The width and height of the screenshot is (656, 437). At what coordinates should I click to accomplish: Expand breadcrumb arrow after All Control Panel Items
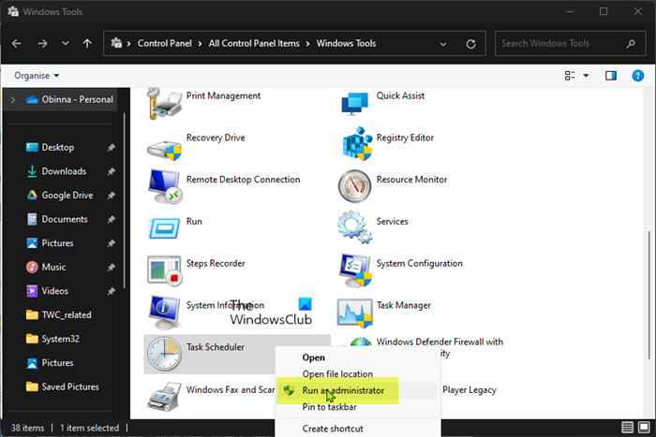coord(308,43)
